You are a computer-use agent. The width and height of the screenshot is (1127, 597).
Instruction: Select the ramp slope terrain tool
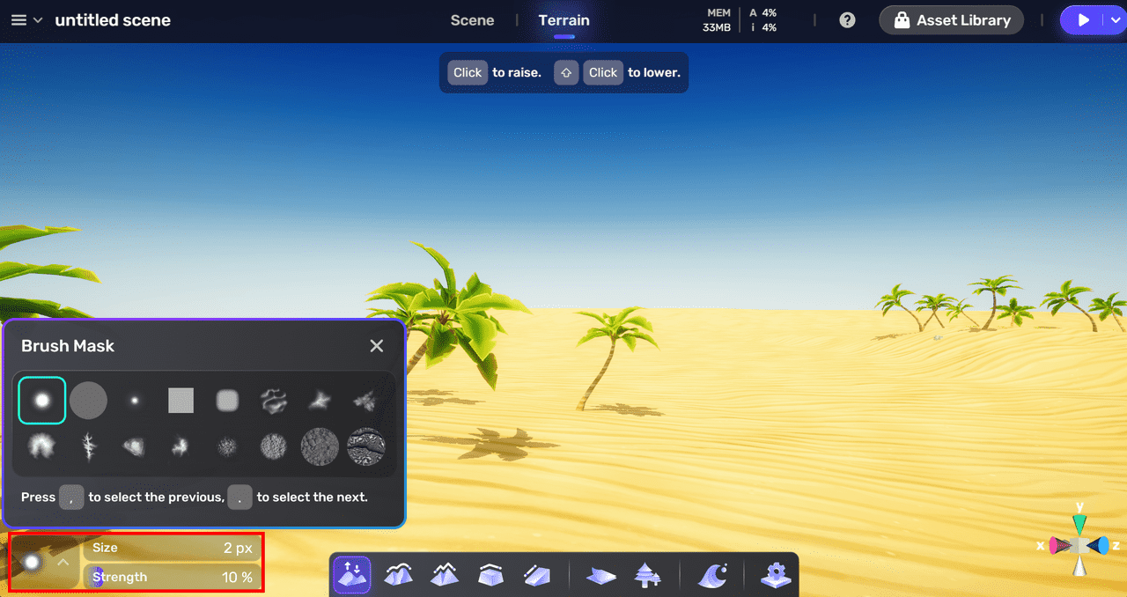pyautogui.click(x=536, y=576)
